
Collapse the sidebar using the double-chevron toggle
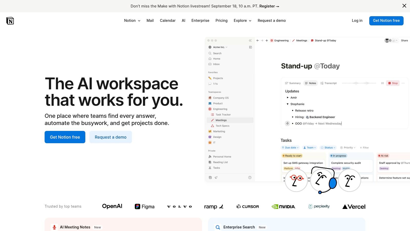tap(250, 40)
